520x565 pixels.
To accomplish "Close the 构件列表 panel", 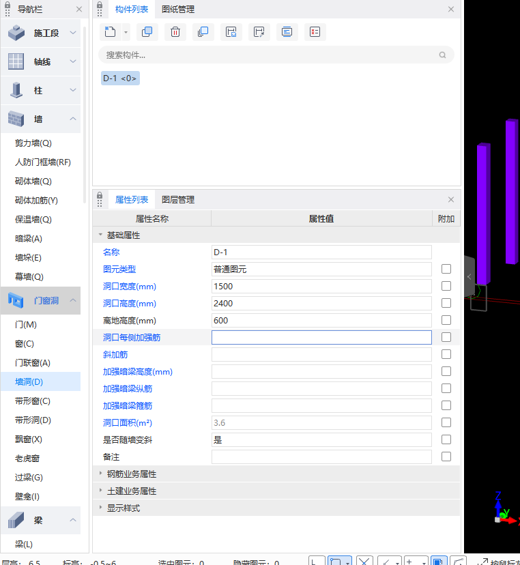I will [x=451, y=10].
